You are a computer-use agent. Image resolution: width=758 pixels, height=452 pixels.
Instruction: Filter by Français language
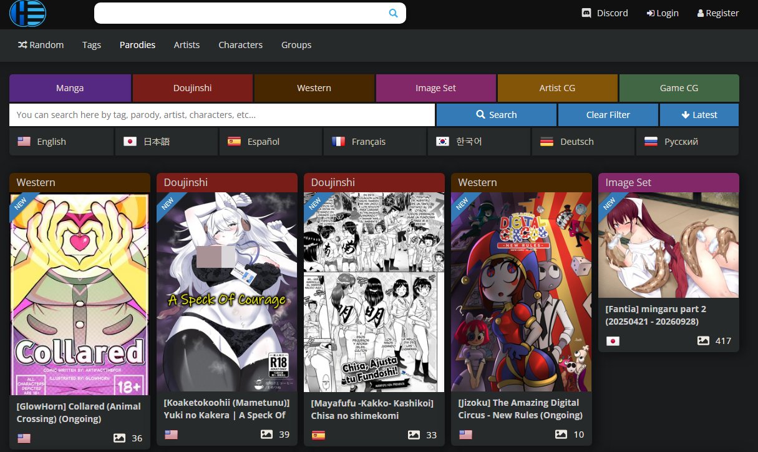click(375, 142)
